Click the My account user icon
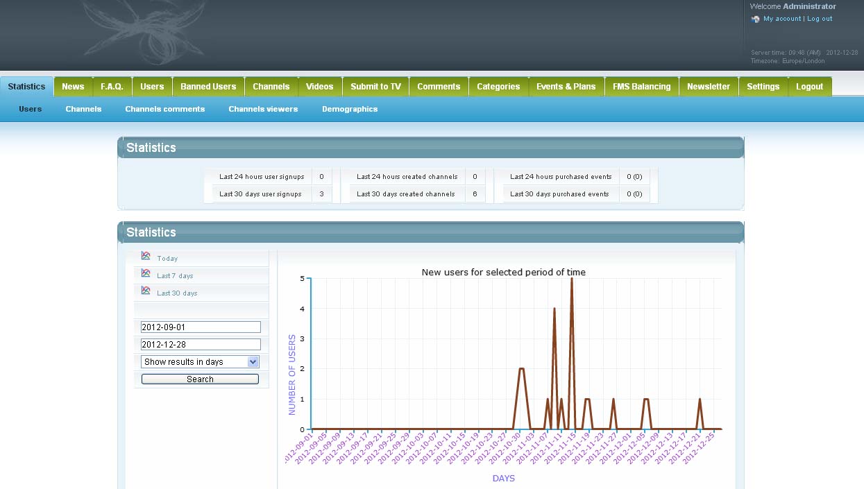864x489 pixels. (756, 19)
